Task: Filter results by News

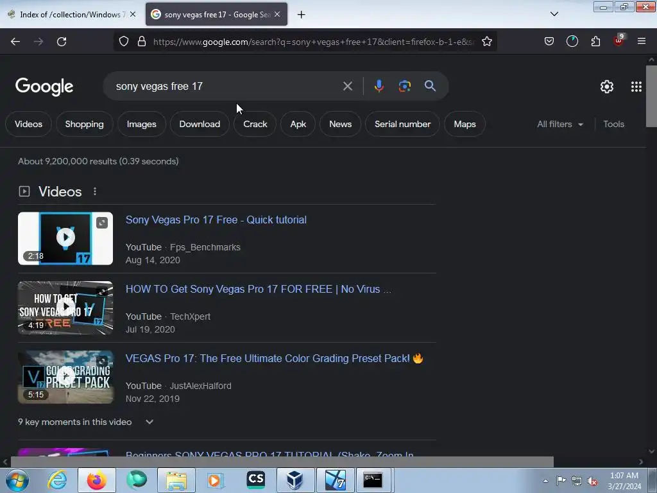Action: [340, 124]
